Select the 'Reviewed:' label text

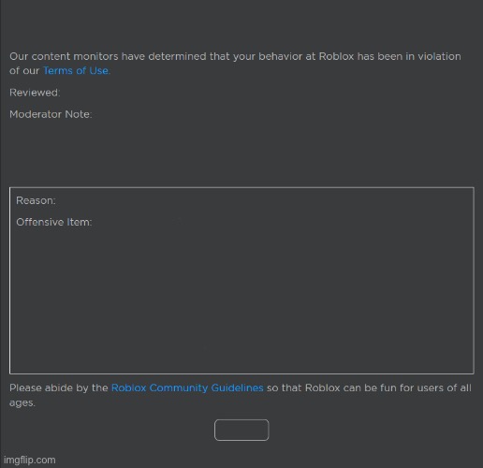35,93
